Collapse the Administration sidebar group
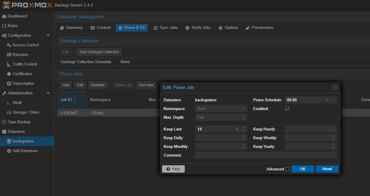Viewport: 370px width, 196px height. click(48, 93)
